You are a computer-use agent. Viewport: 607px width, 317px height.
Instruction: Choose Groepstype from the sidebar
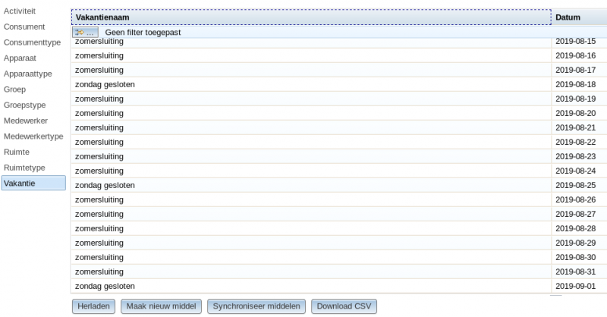click(x=24, y=105)
